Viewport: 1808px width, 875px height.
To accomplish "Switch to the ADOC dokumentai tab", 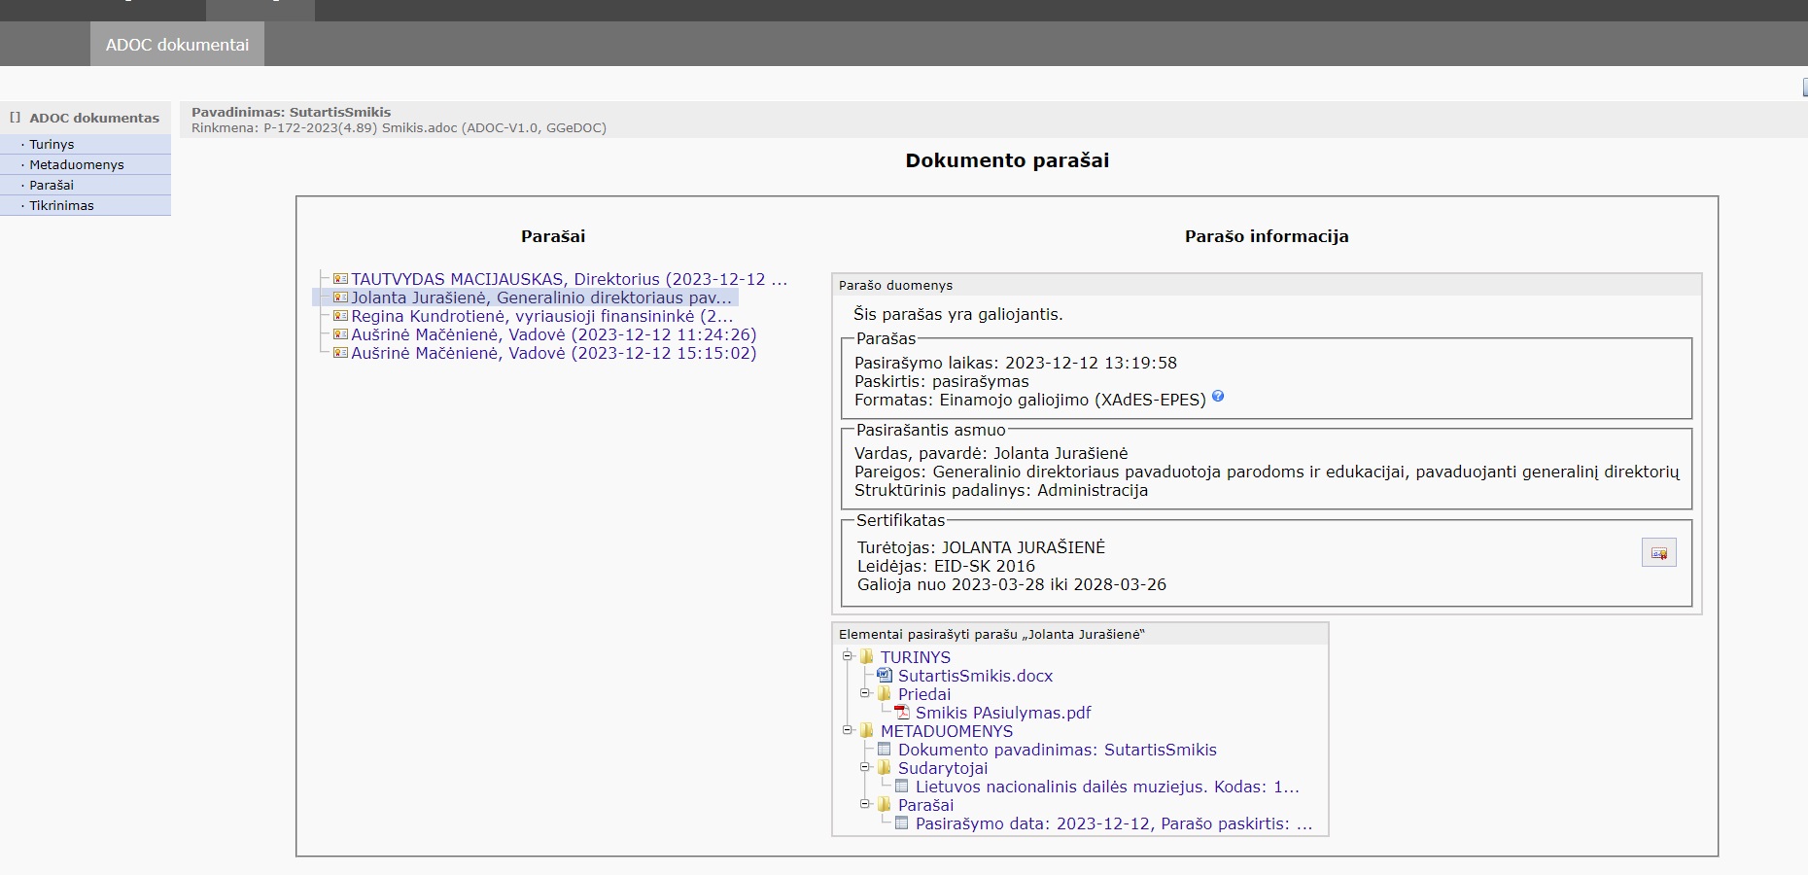I will [177, 45].
